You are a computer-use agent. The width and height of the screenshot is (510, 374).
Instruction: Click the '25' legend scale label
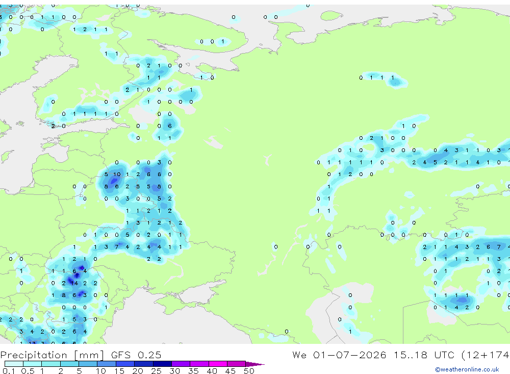(157, 371)
